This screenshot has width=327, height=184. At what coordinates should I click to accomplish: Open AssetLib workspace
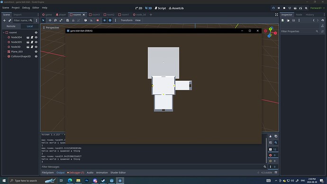tap(176, 8)
